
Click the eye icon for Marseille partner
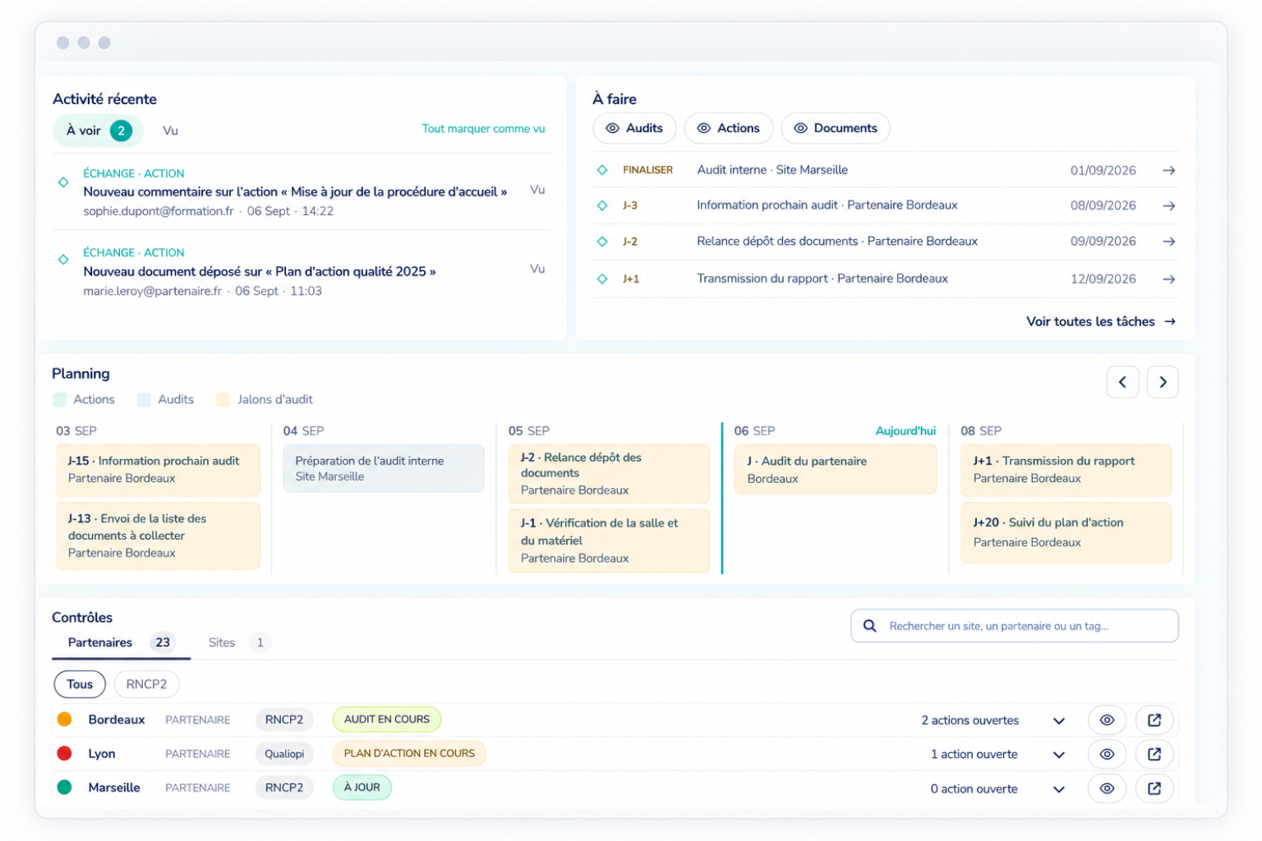(1107, 788)
